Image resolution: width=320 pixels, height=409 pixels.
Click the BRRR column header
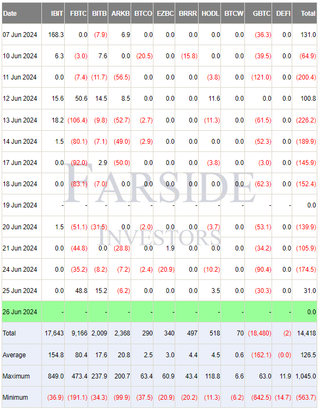[x=187, y=13]
